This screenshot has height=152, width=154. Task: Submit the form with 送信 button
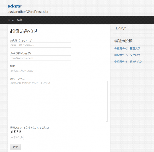pos(15,147)
